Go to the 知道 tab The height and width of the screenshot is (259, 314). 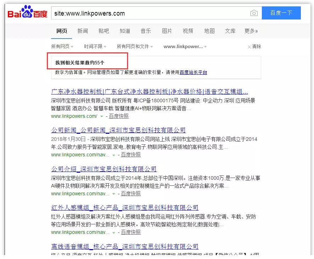125,31
